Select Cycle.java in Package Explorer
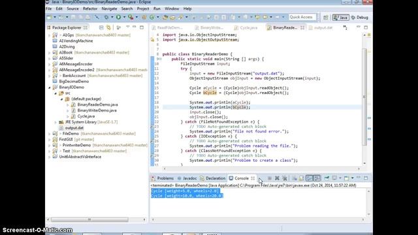Screen dimensions: 418x235 point(86,116)
